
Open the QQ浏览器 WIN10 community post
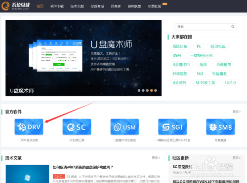pos(206,182)
